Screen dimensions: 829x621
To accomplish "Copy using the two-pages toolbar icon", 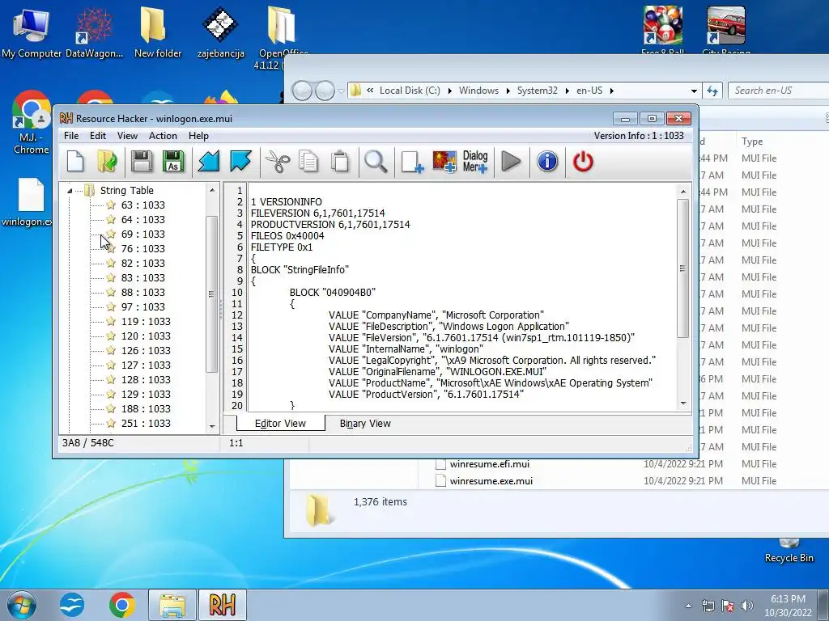I will pyautogui.click(x=308, y=161).
